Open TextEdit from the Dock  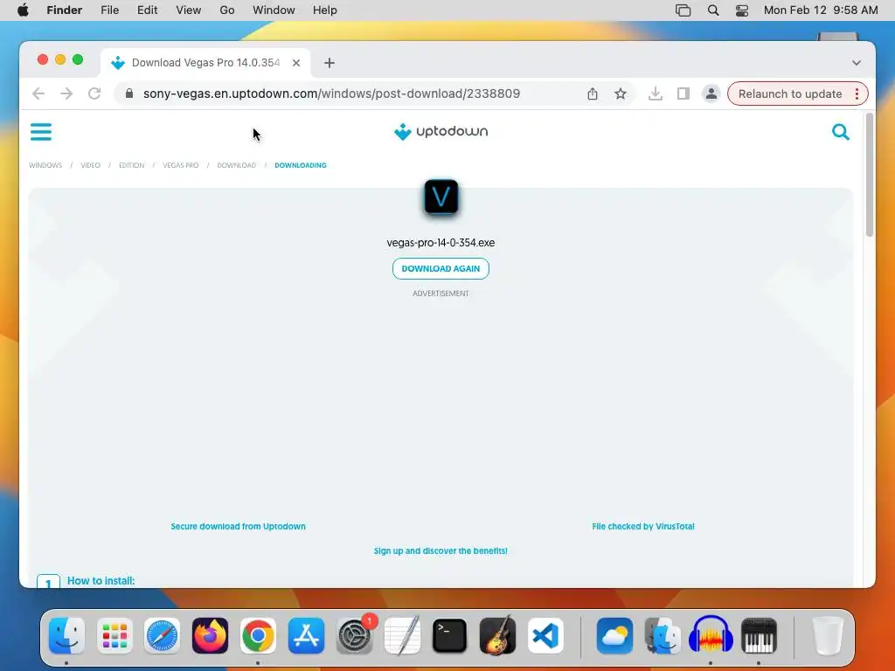click(x=402, y=635)
